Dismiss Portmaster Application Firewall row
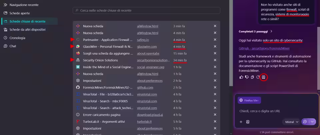The width and height of the screenshot is (320, 135). 215,40
